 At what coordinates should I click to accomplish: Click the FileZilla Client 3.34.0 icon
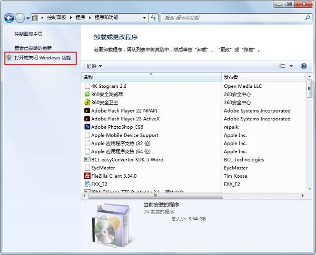87,176
